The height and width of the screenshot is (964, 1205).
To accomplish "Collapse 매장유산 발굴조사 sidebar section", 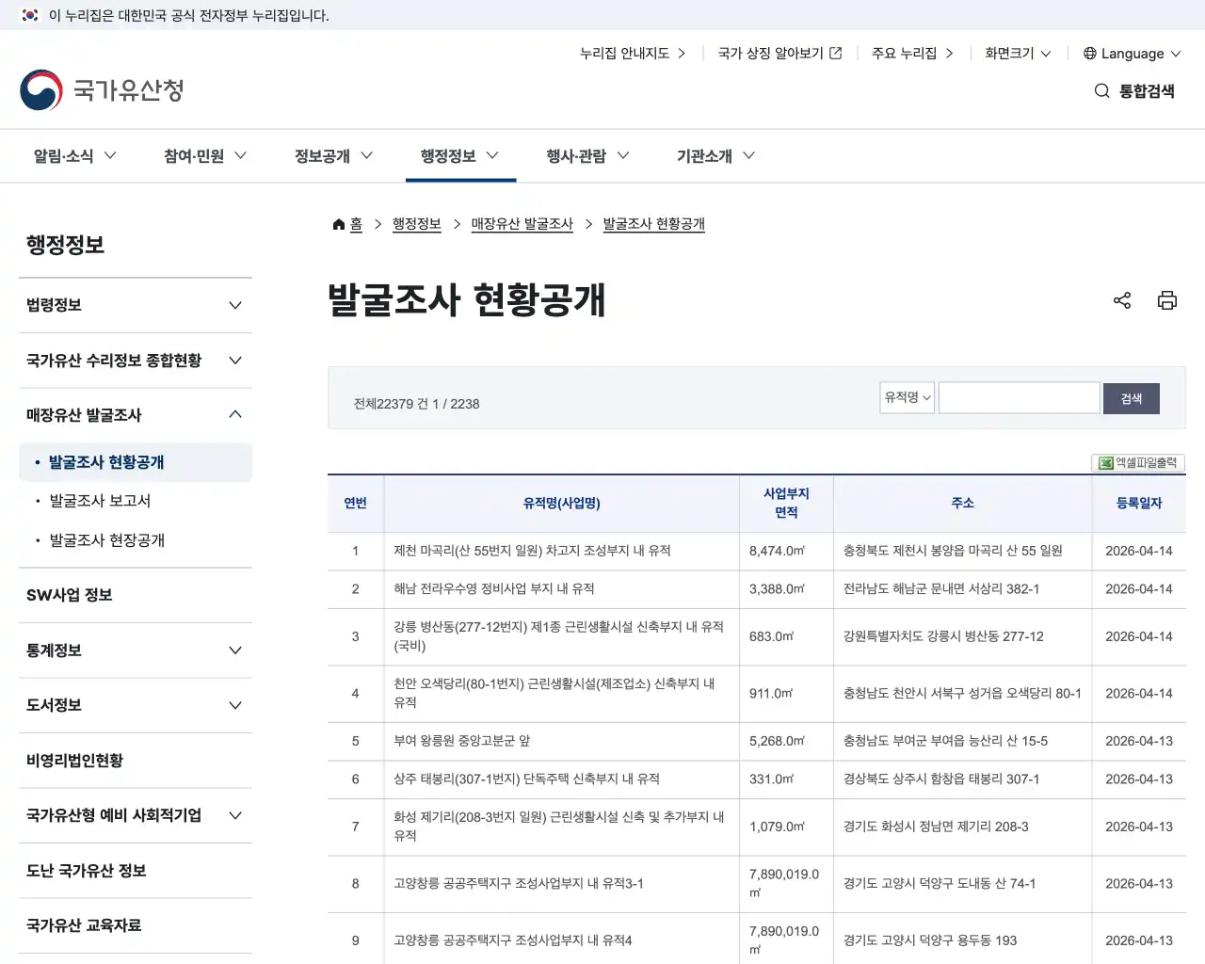I will (136, 415).
